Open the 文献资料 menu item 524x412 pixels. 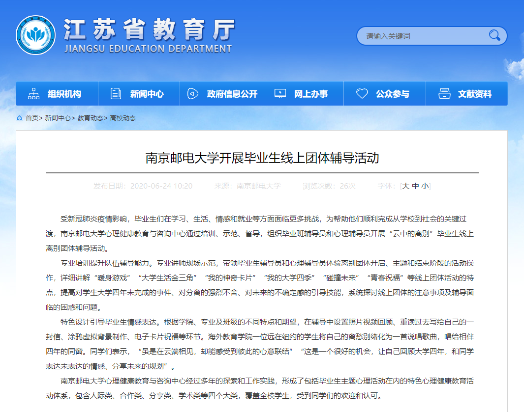[x=474, y=94]
